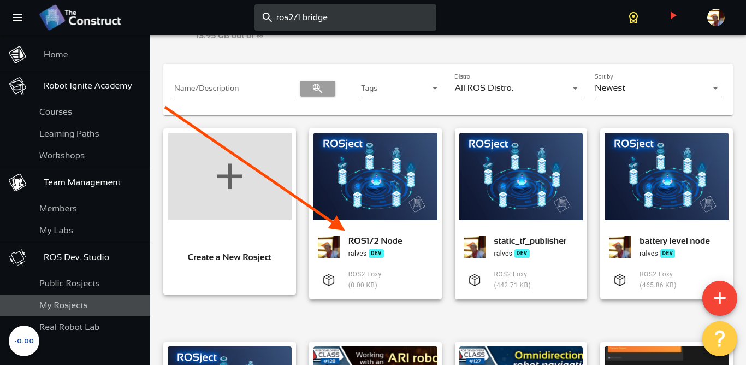Click the Team Management icon
746x365 pixels.
pyautogui.click(x=17, y=182)
